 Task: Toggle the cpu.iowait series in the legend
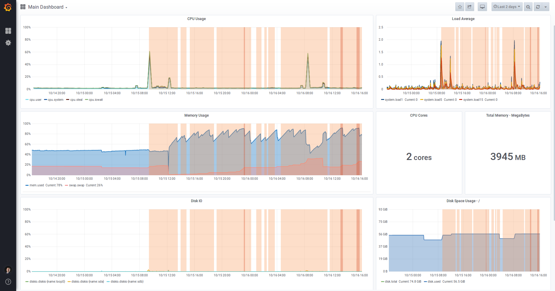(x=95, y=100)
